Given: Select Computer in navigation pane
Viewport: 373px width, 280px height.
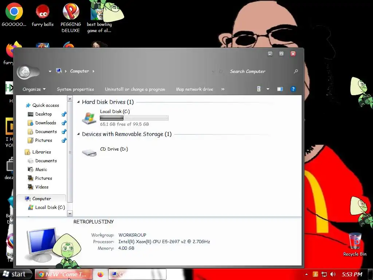Looking at the screenshot, I should 42,199.
